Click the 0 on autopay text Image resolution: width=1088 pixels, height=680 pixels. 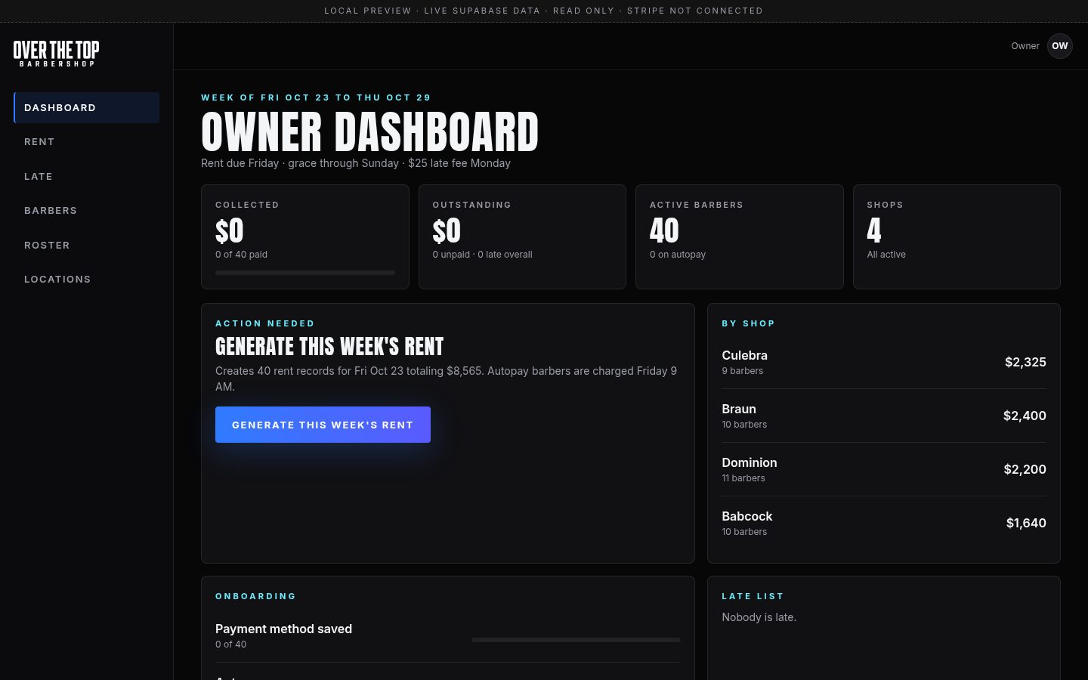(678, 255)
